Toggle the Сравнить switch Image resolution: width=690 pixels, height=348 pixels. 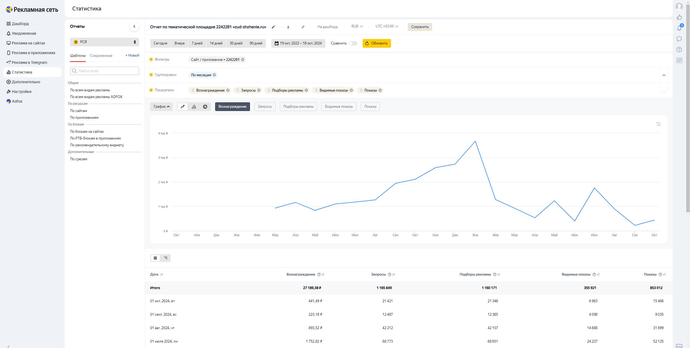tap(353, 43)
